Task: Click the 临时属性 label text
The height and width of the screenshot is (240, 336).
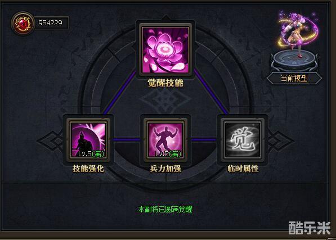Action: point(243,169)
